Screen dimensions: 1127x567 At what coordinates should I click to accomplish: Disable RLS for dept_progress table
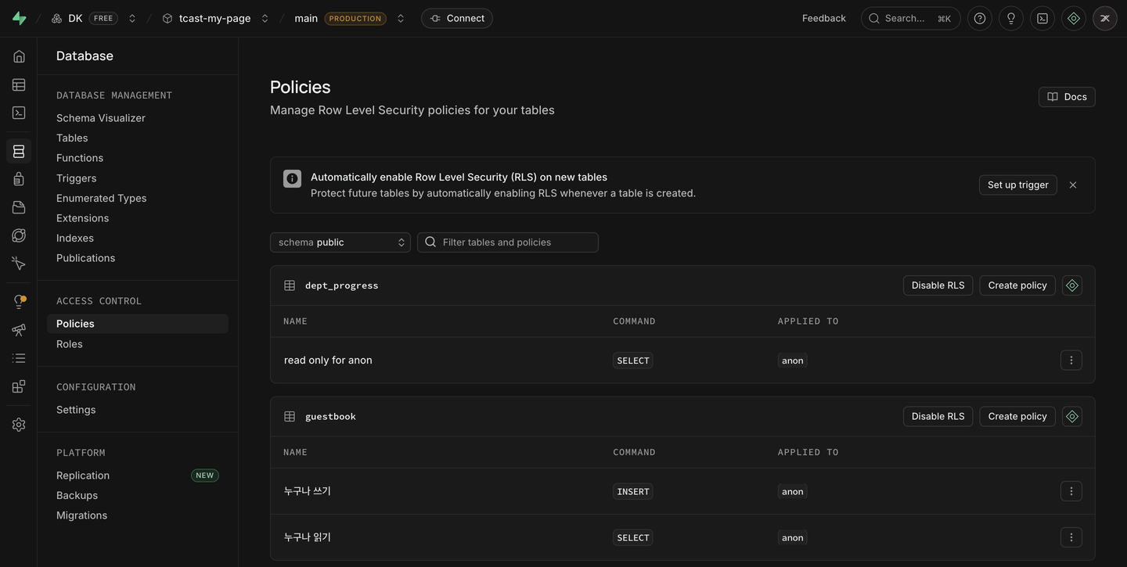click(x=938, y=285)
